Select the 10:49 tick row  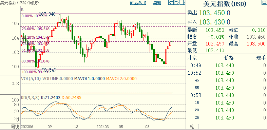click(227, 66)
